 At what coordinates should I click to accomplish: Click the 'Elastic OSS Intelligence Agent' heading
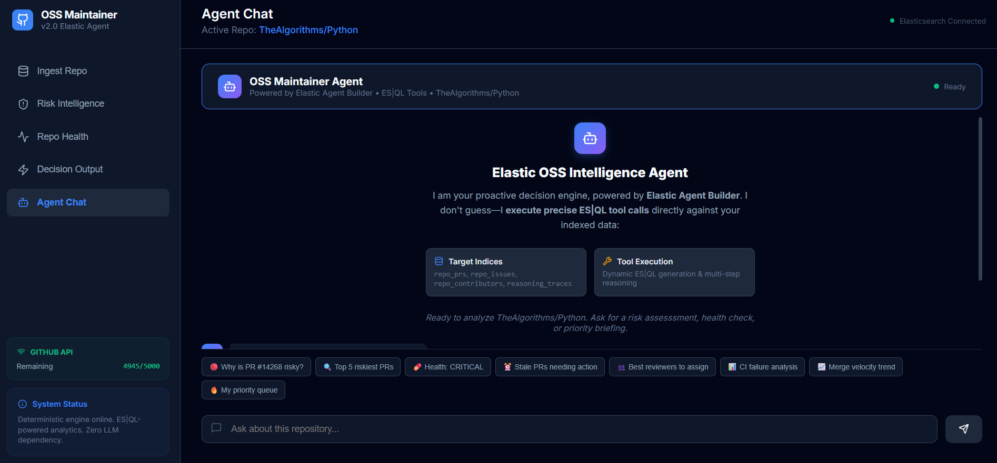(x=590, y=172)
